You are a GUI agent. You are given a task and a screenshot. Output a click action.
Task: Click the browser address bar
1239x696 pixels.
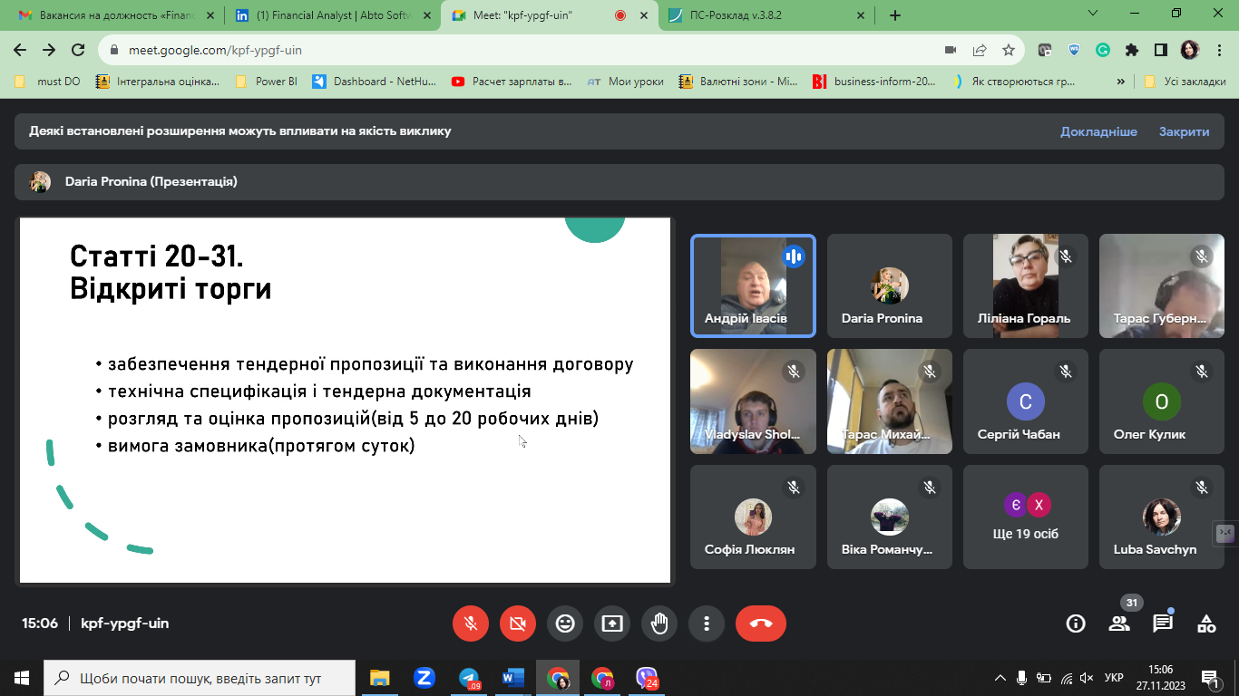click(x=526, y=50)
